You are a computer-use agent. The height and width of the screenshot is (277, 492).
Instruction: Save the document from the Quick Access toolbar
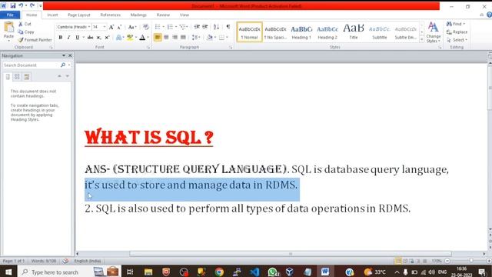13,5
